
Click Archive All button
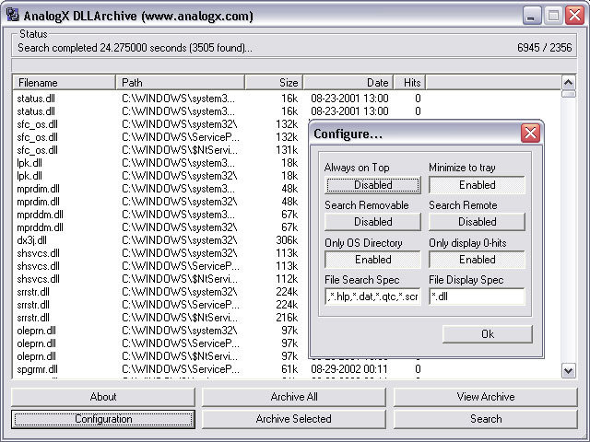pyautogui.click(x=294, y=397)
